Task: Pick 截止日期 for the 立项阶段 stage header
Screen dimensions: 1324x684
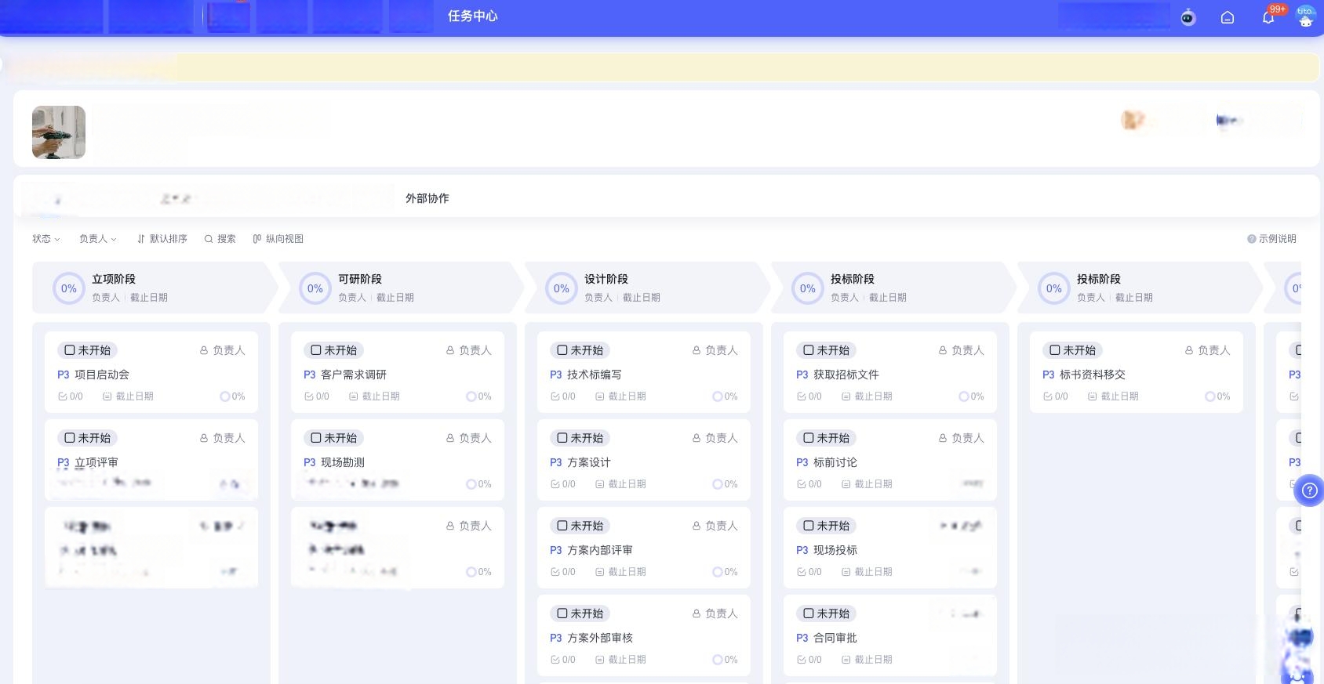Action: [x=149, y=298]
